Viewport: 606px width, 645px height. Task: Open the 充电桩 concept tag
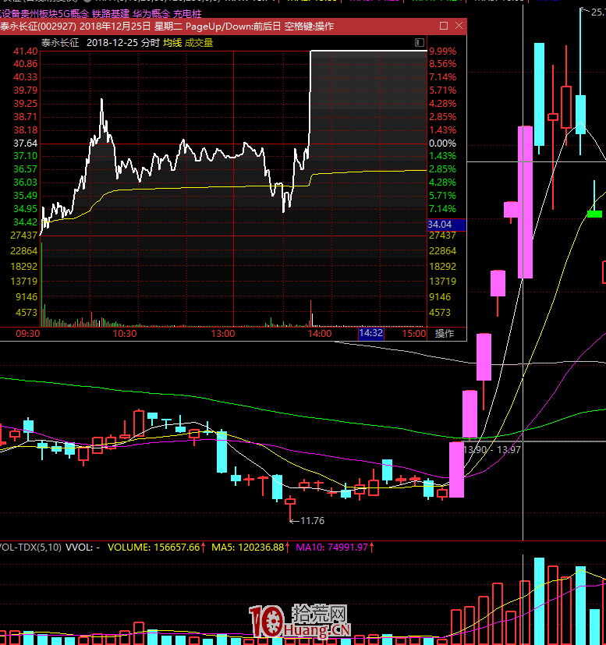(187, 14)
